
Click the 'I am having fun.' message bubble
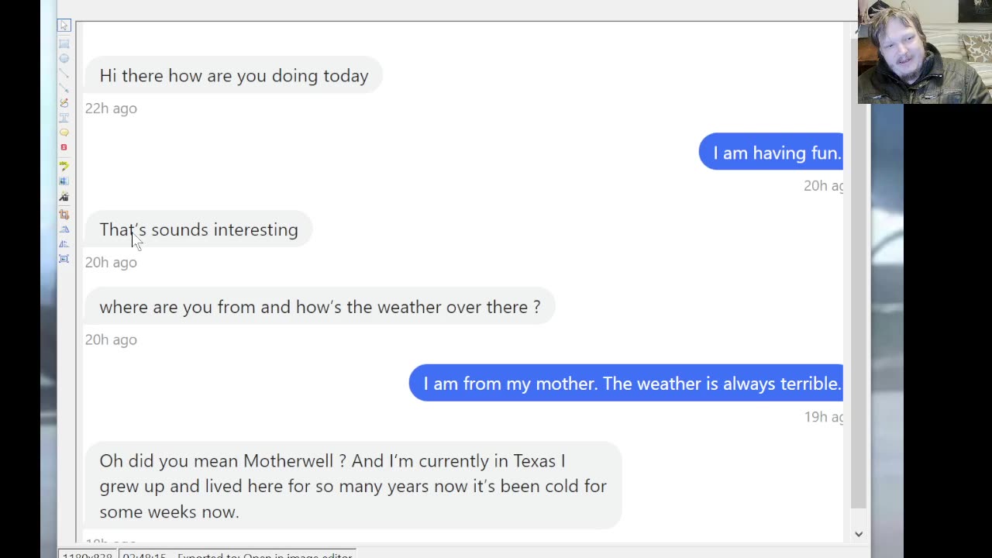771,153
